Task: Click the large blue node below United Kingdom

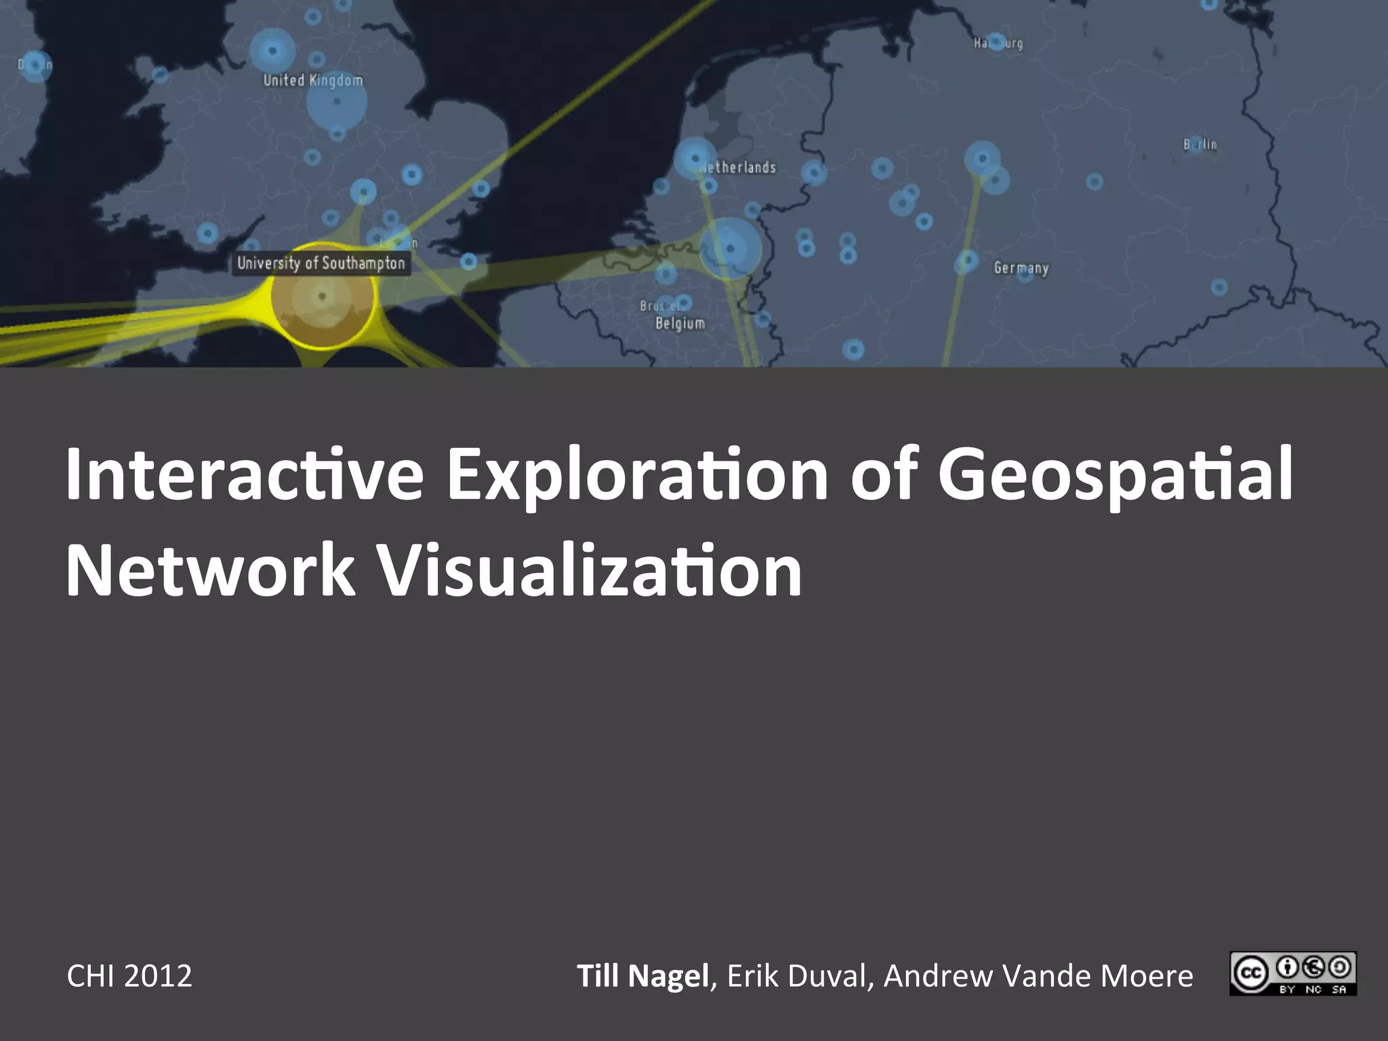Action: [337, 102]
